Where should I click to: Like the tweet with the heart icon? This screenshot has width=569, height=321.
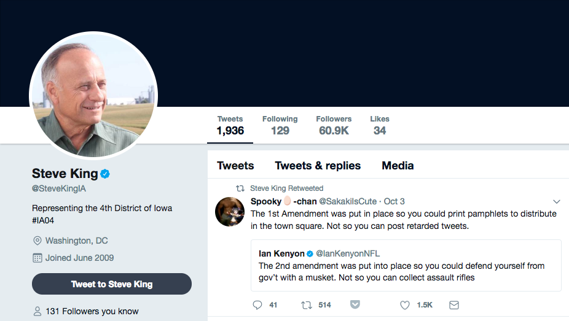click(405, 305)
